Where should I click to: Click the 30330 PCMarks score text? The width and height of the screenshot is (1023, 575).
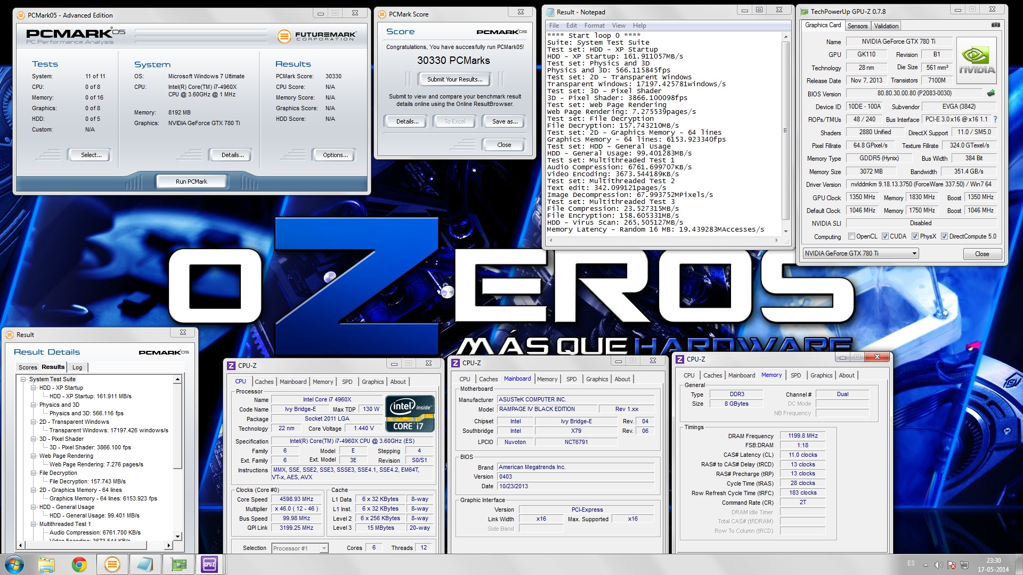(x=453, y=61)
